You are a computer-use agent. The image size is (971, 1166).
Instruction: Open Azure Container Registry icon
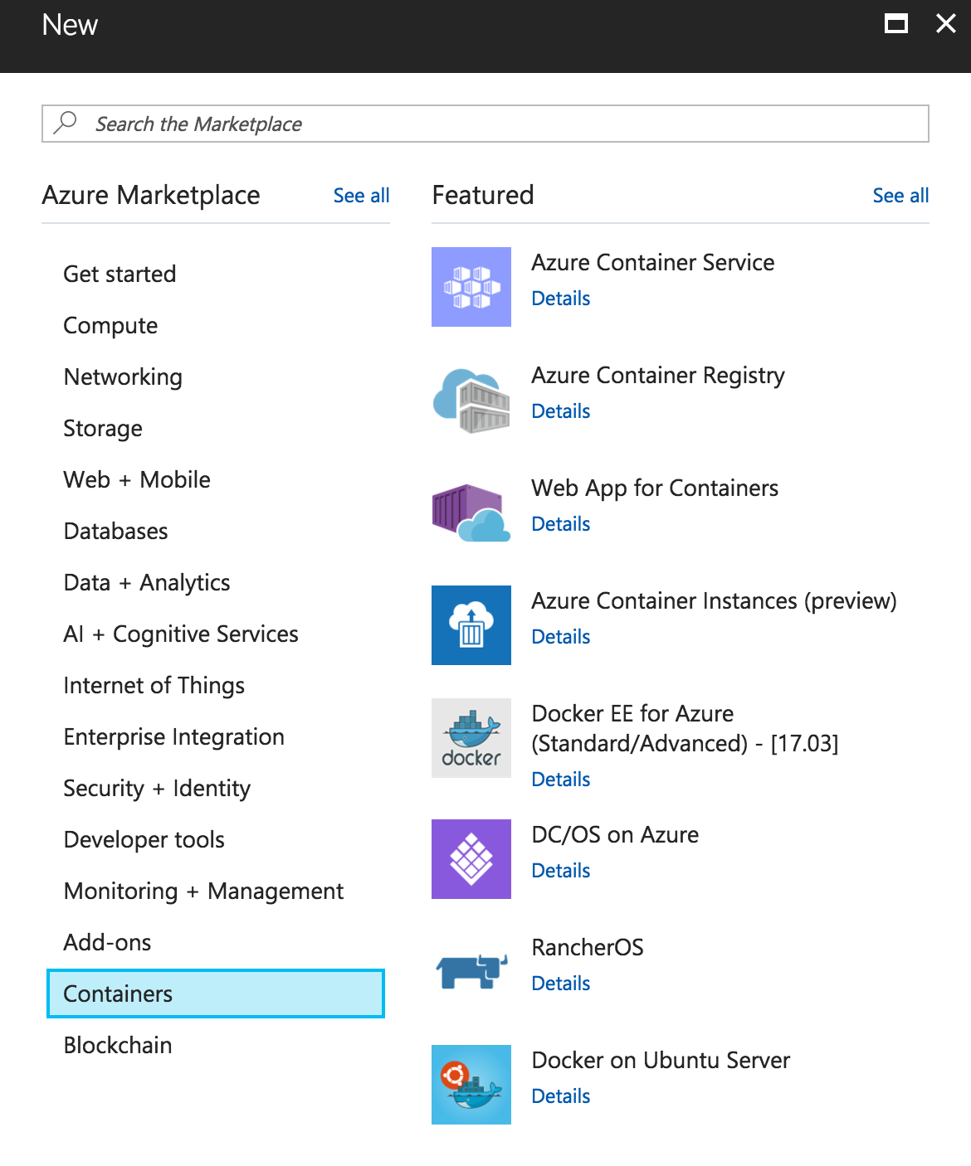click(471, 400)
